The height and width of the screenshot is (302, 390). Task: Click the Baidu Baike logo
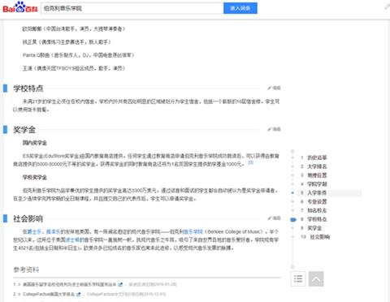tap(19, 7)
